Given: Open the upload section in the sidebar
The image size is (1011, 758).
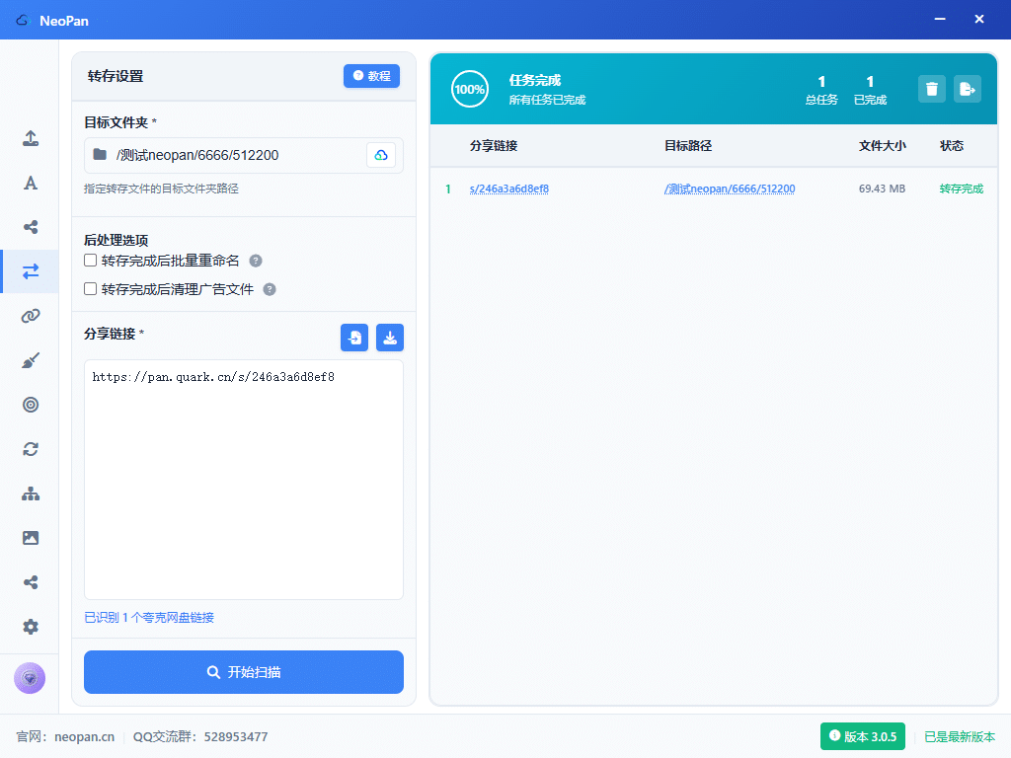Looking at the screenshot, I should pos(31,138).
